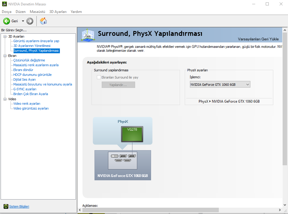Click the vertical scrollbar thumb

pos(285,99)
